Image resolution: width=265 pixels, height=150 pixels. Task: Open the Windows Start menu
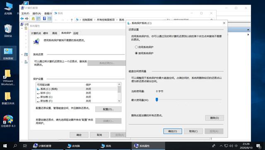[5, 146]
